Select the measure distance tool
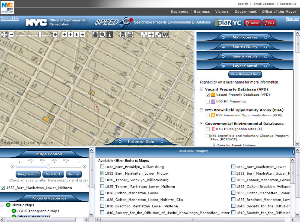Image resolution: width=300 pixels, height=222 pixels. (x=144, y=34)
